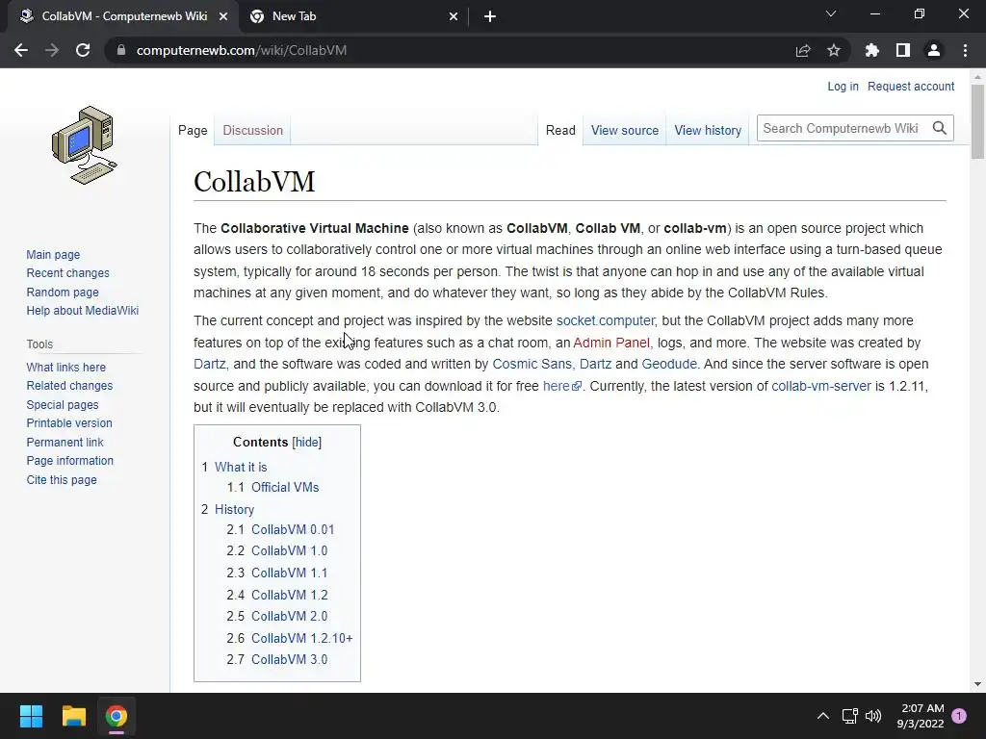Hide the Contents box
The width and height of the screenshot is (986, 739).
pos(307,442)
